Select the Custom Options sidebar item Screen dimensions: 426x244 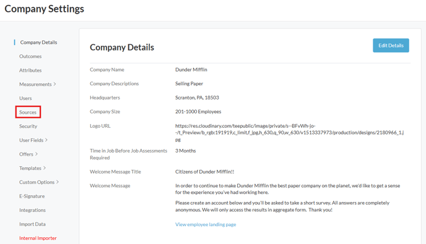point(37,182)
